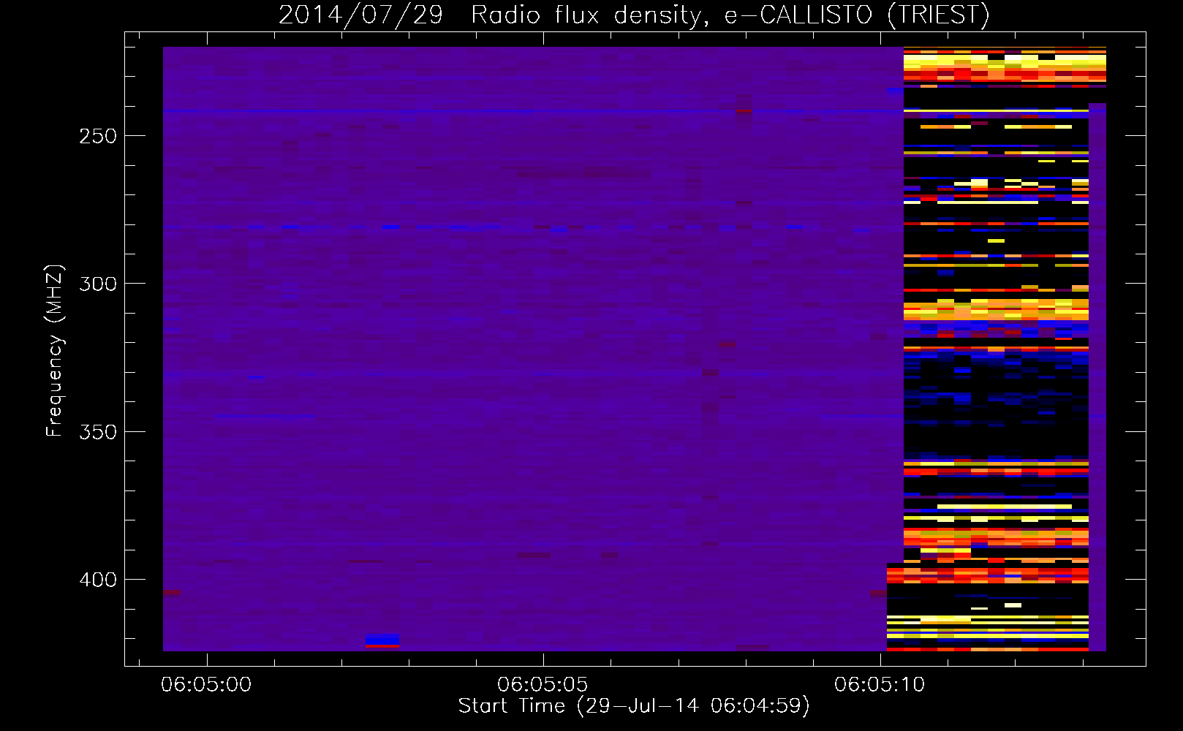Viewport: 1183px width, 731px height.
Task: Click the 350 frequency tick label
Action: (x=98, y=432)
